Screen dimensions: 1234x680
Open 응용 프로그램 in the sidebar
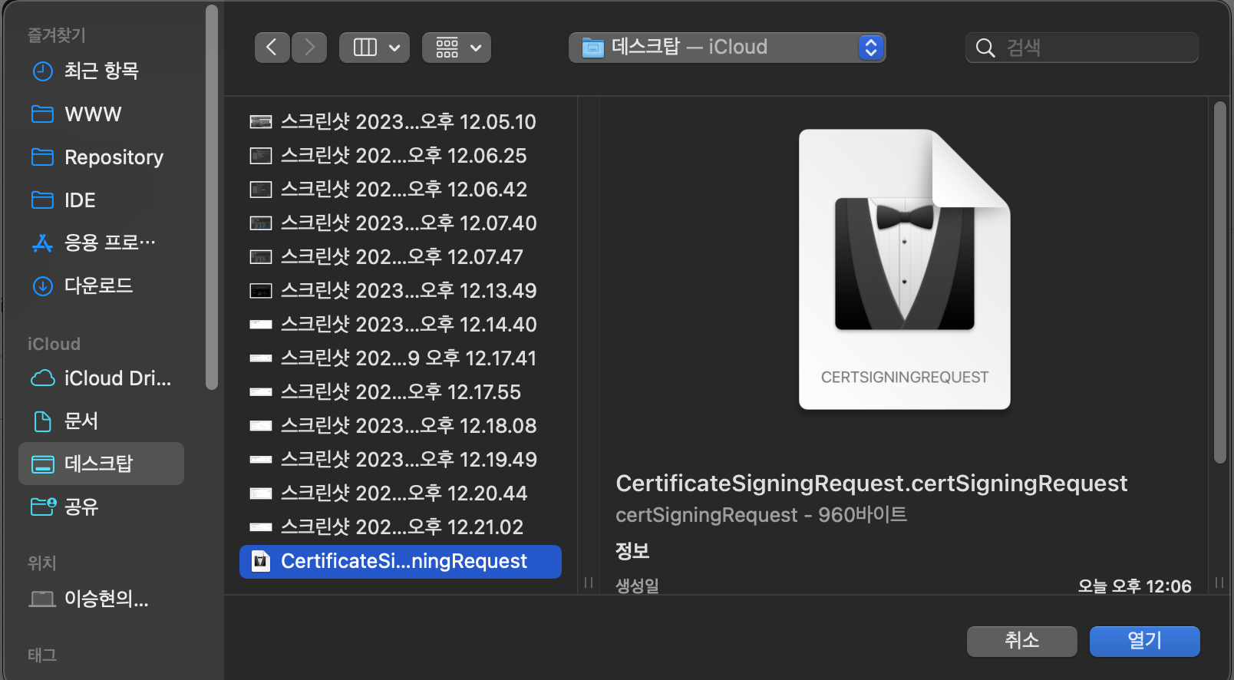[x=101, y=243]
